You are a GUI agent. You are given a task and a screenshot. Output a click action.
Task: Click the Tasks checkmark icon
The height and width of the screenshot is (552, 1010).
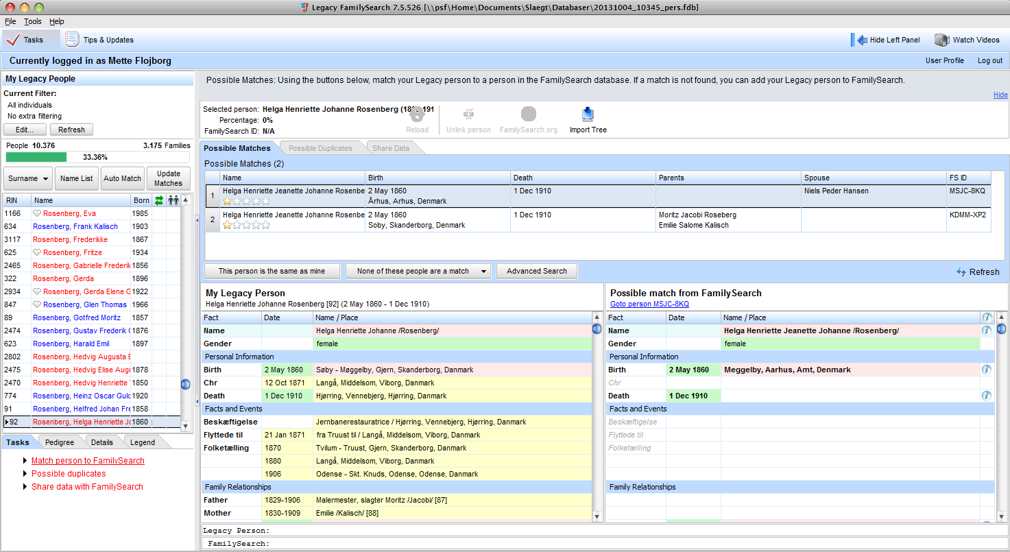(12, 40)
